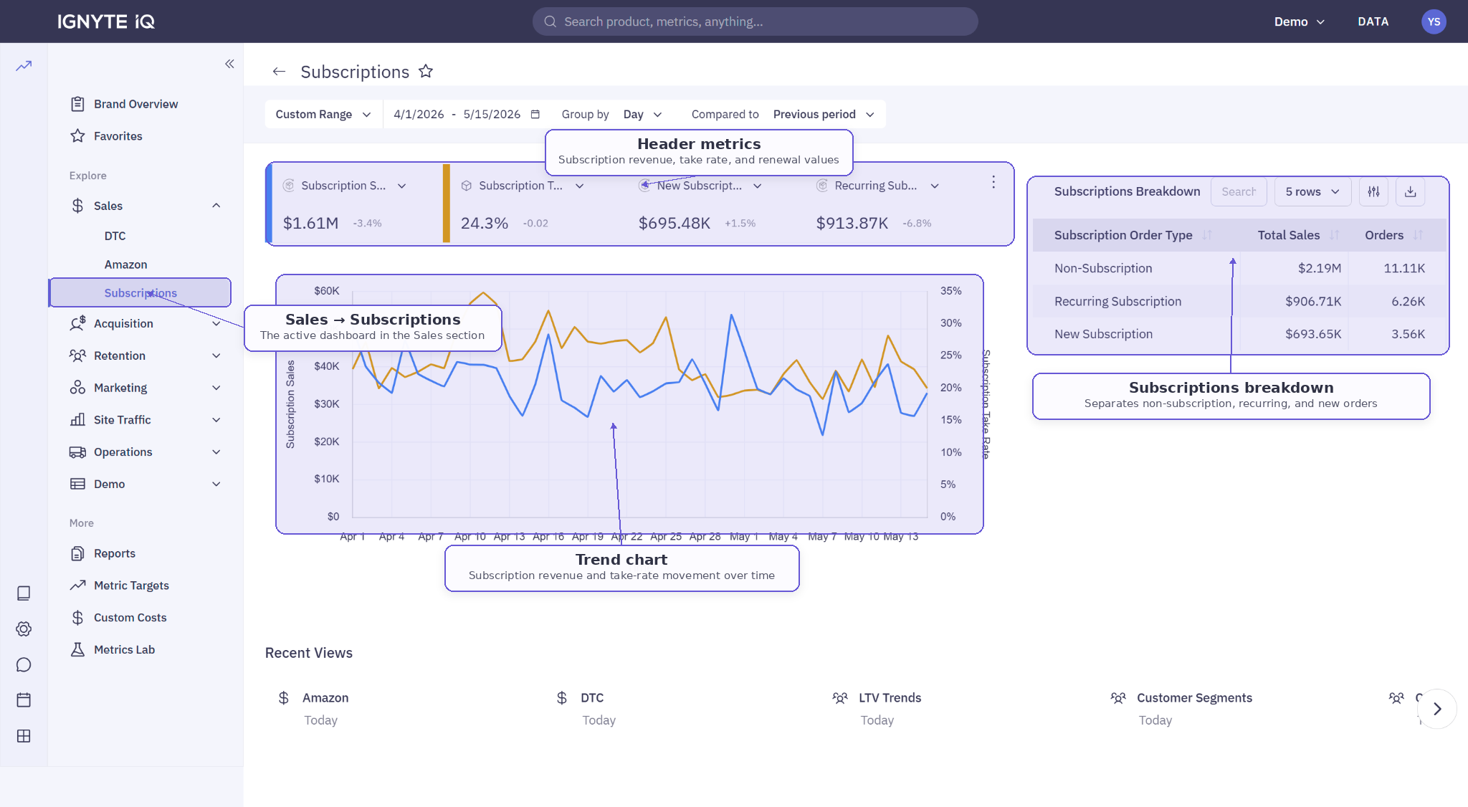Expand the Marketing section

(216, 388)
